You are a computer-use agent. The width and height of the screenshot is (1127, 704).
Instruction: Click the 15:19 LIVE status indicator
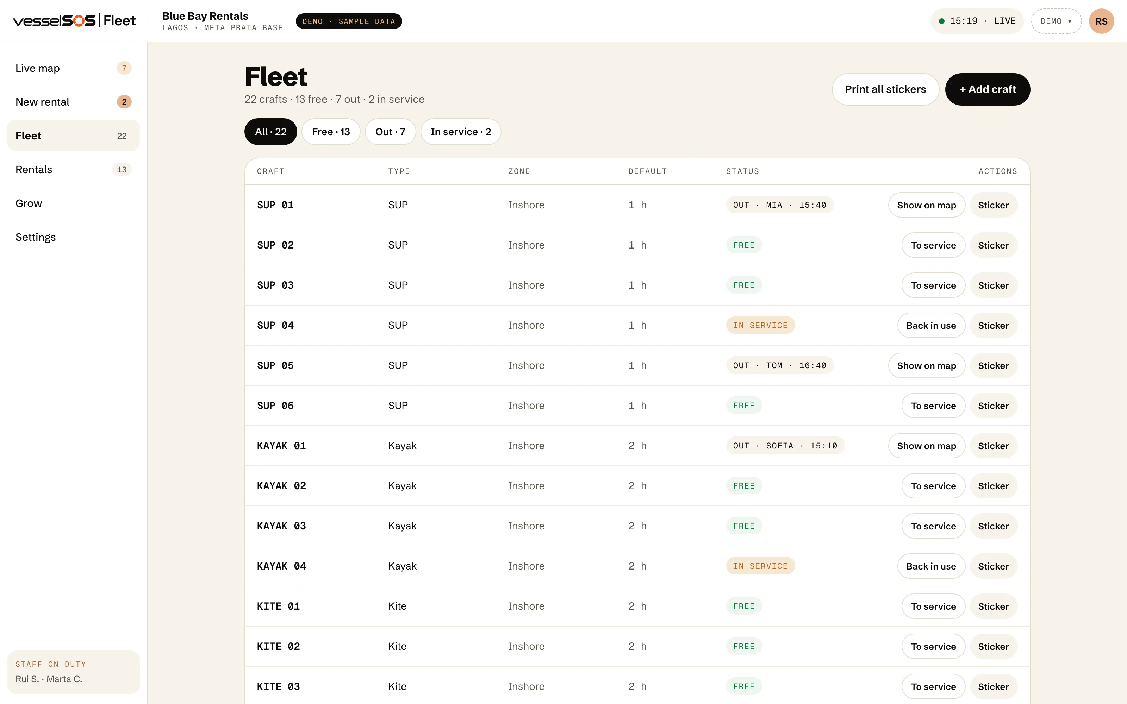point(977,21)
